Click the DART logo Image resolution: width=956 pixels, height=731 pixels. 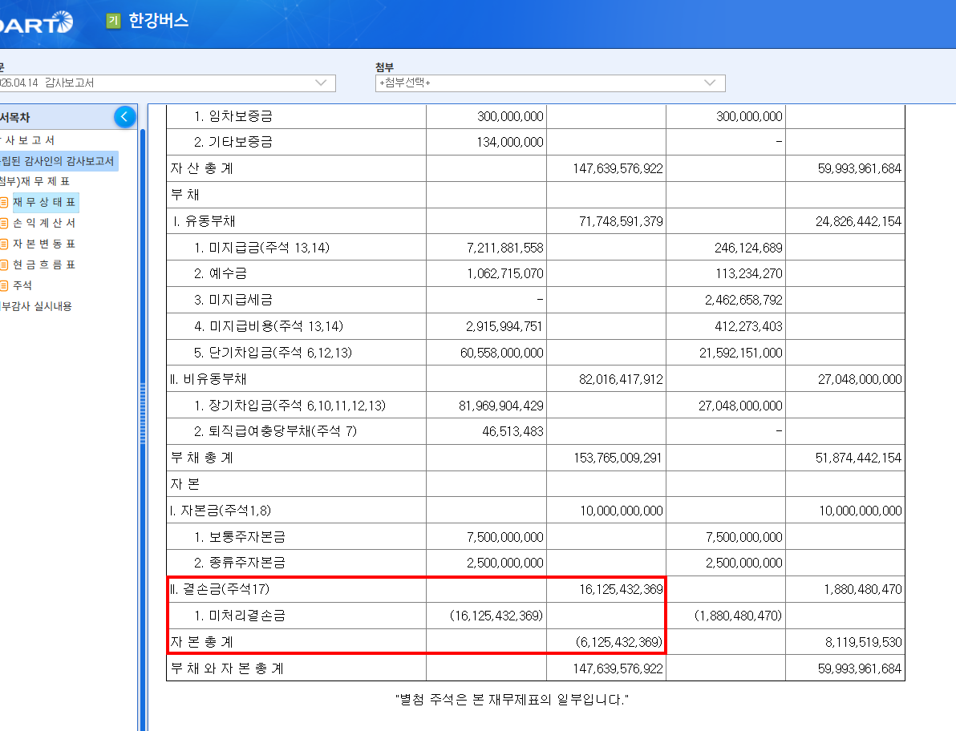35,23
